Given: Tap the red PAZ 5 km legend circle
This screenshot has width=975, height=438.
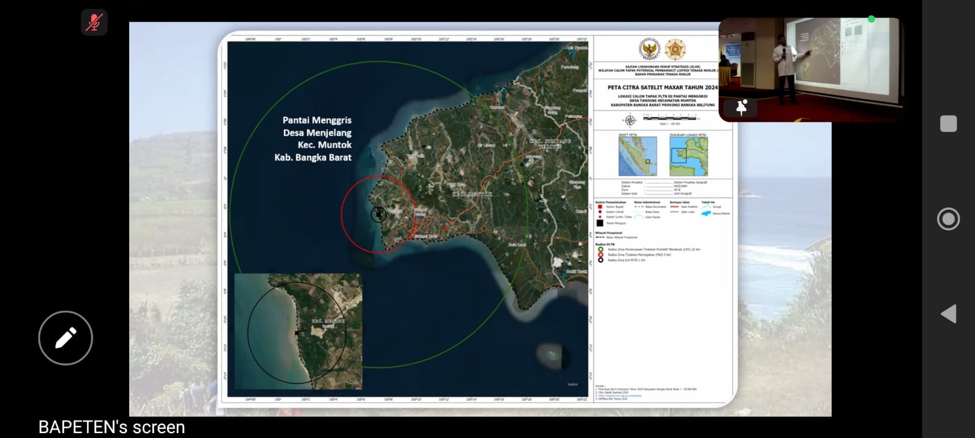Looking at the screenshot, I should pos(600,255).
